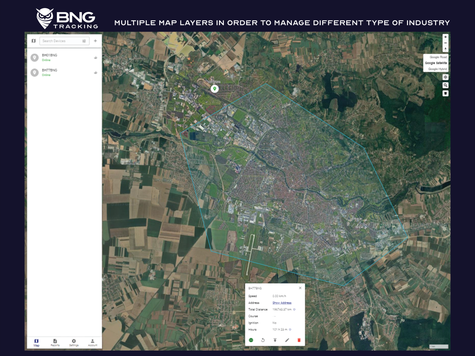This screenshot has height=356, width=475.
Task: Click the BNG Tracking owl logo
Action: click(x=45, y=18)
